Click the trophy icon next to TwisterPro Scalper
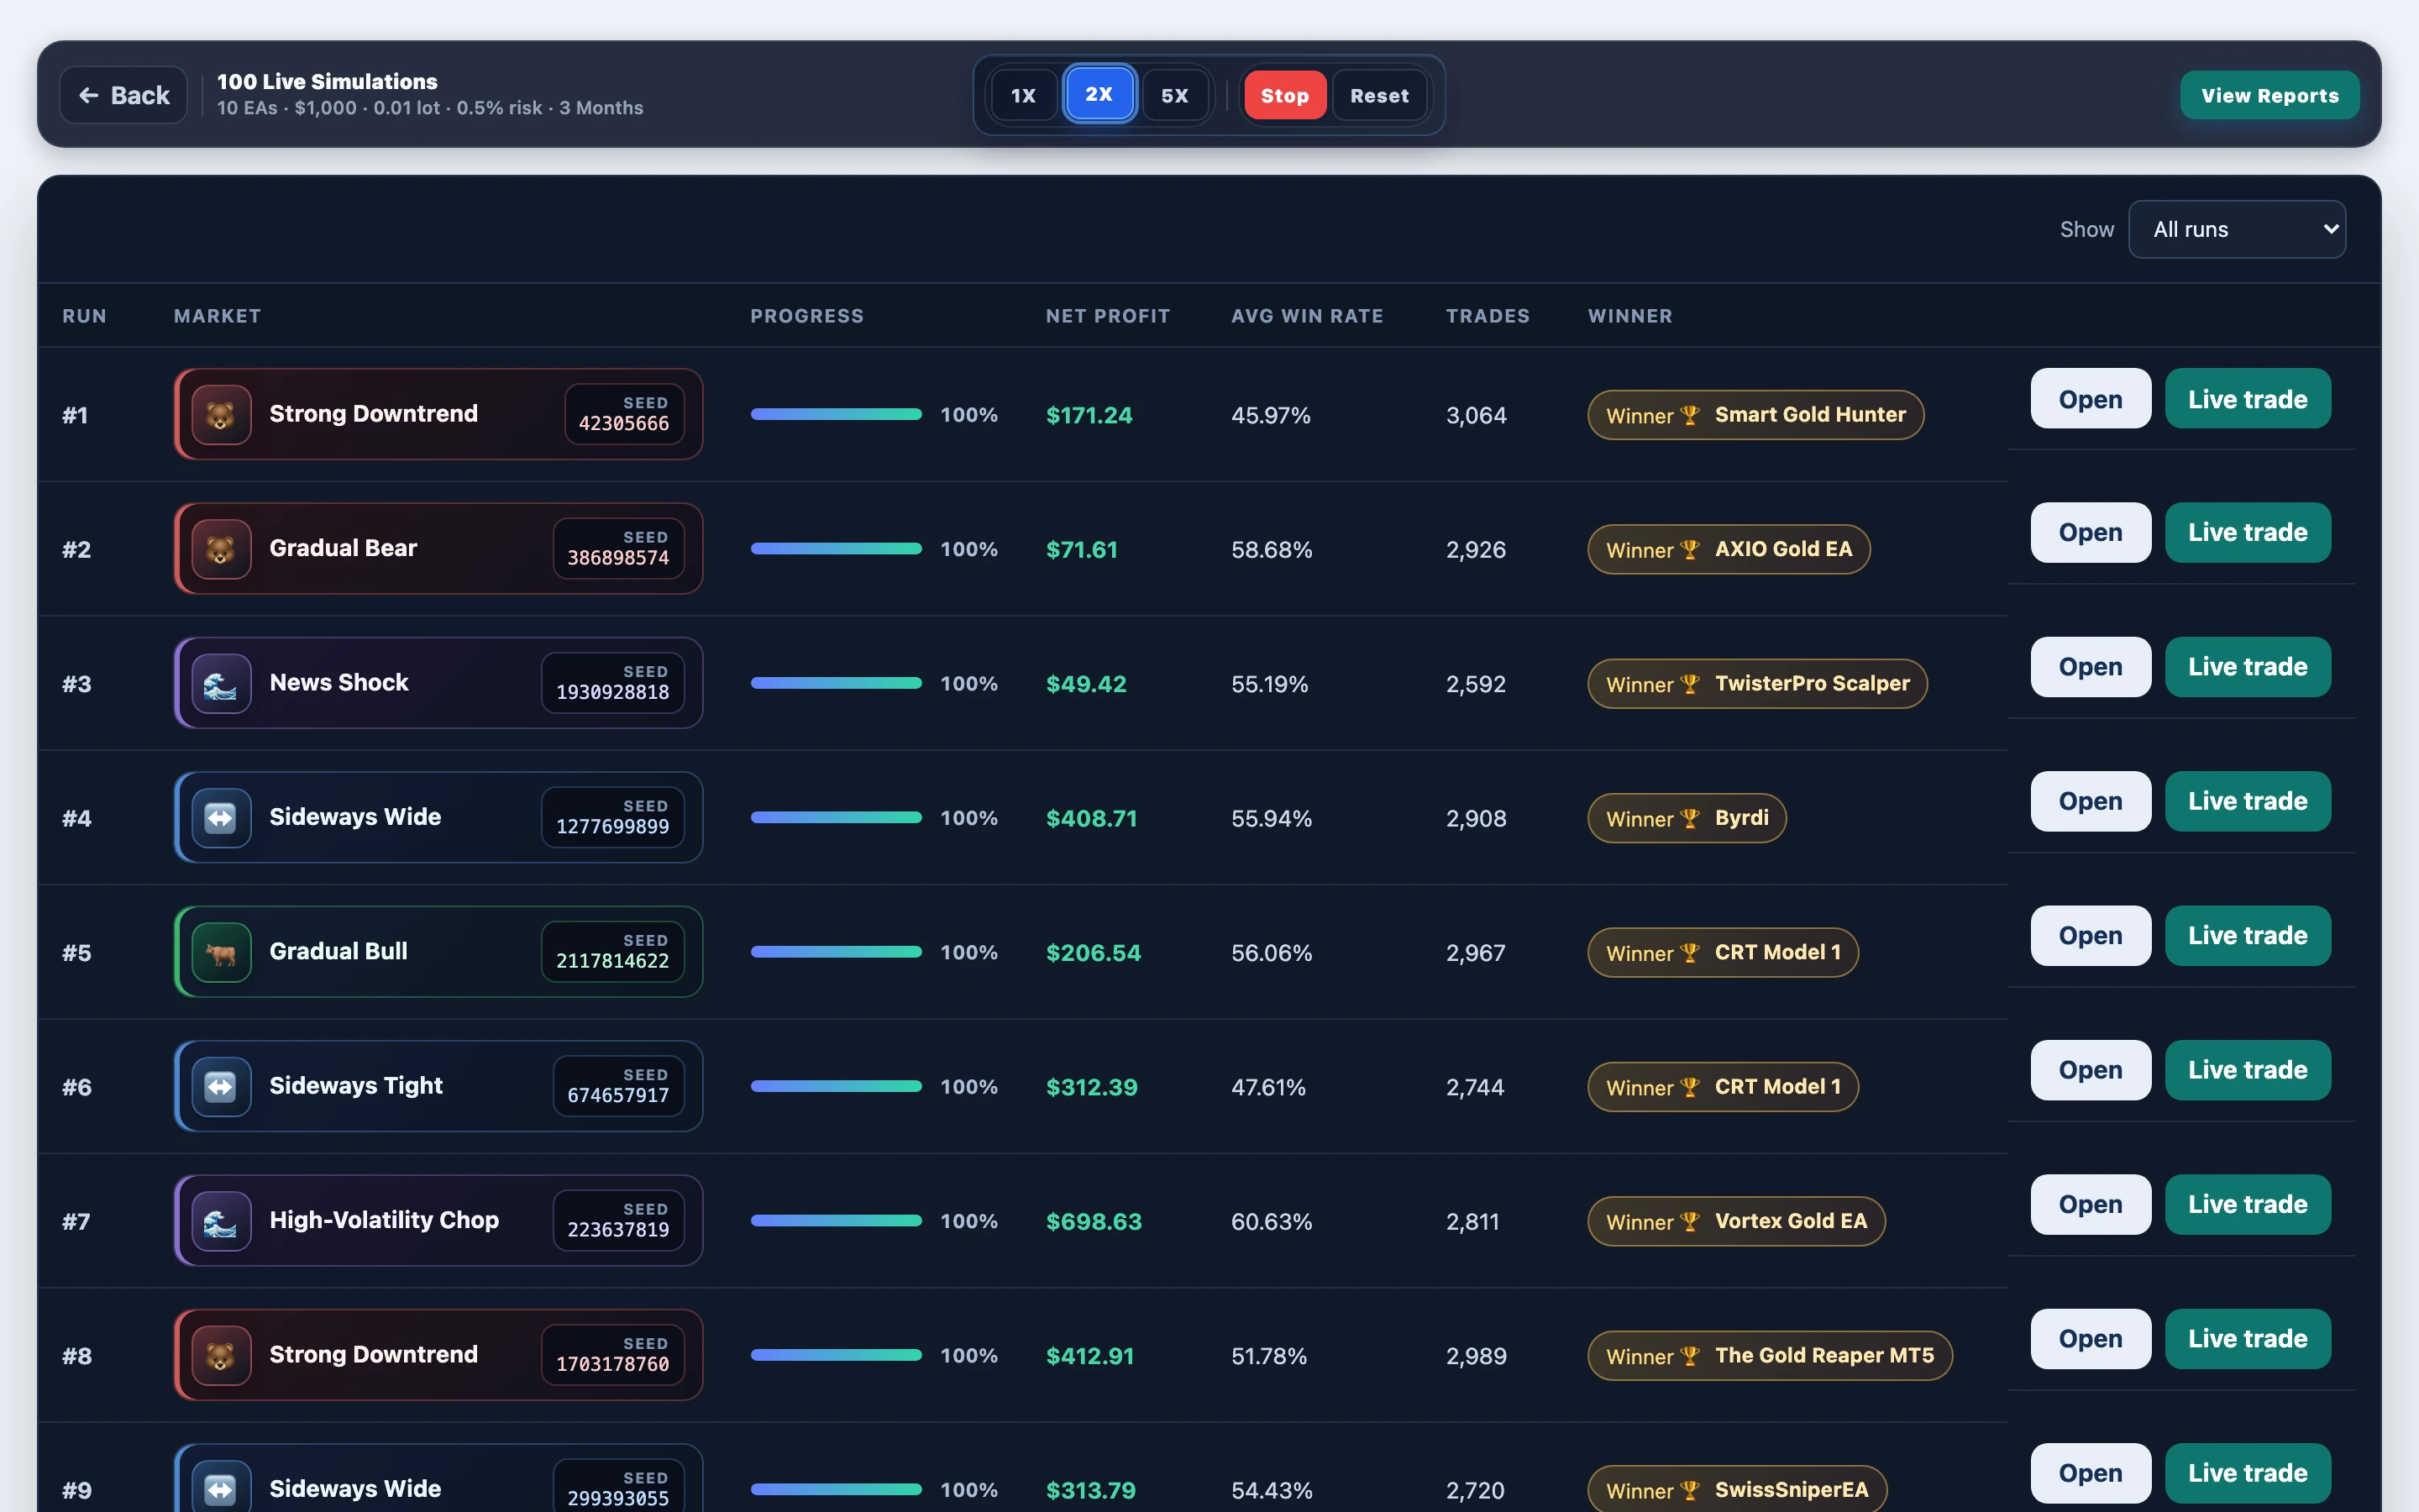 (1690, 684)
